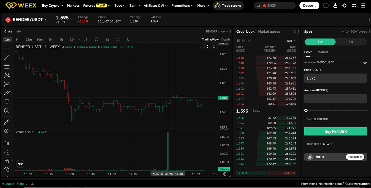Toggle hide all drawings eye icon
Viewport: 371px width, 188px height.
tap(7, 169)
